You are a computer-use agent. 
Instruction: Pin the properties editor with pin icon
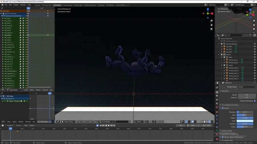pyautogui.click(x=254, y=83)
